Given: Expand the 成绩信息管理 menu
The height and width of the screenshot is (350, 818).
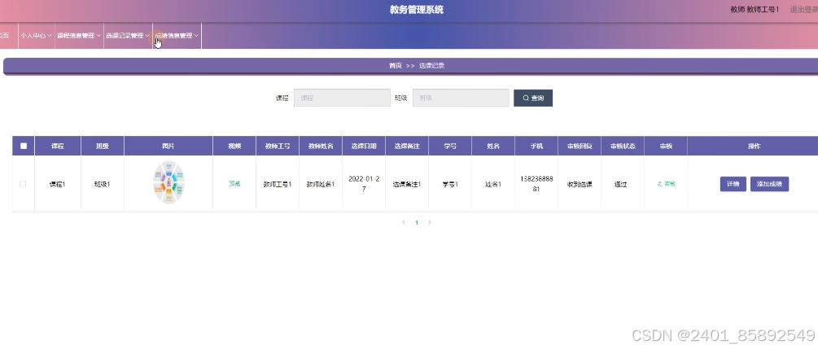Looking at the screenshot, I should 177,36.
